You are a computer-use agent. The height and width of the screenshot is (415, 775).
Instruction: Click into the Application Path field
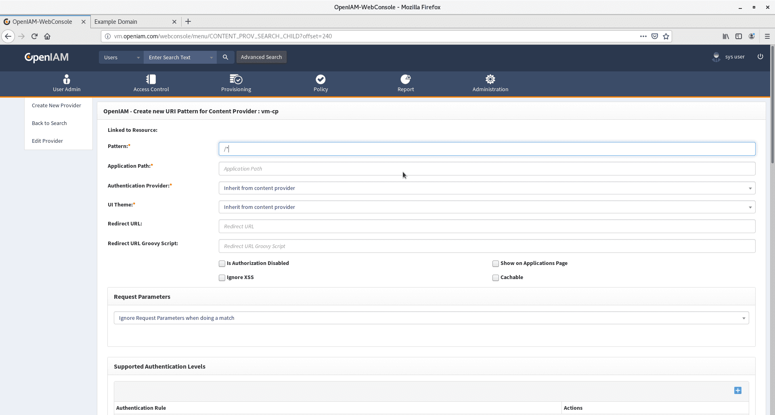pos(487,169)
